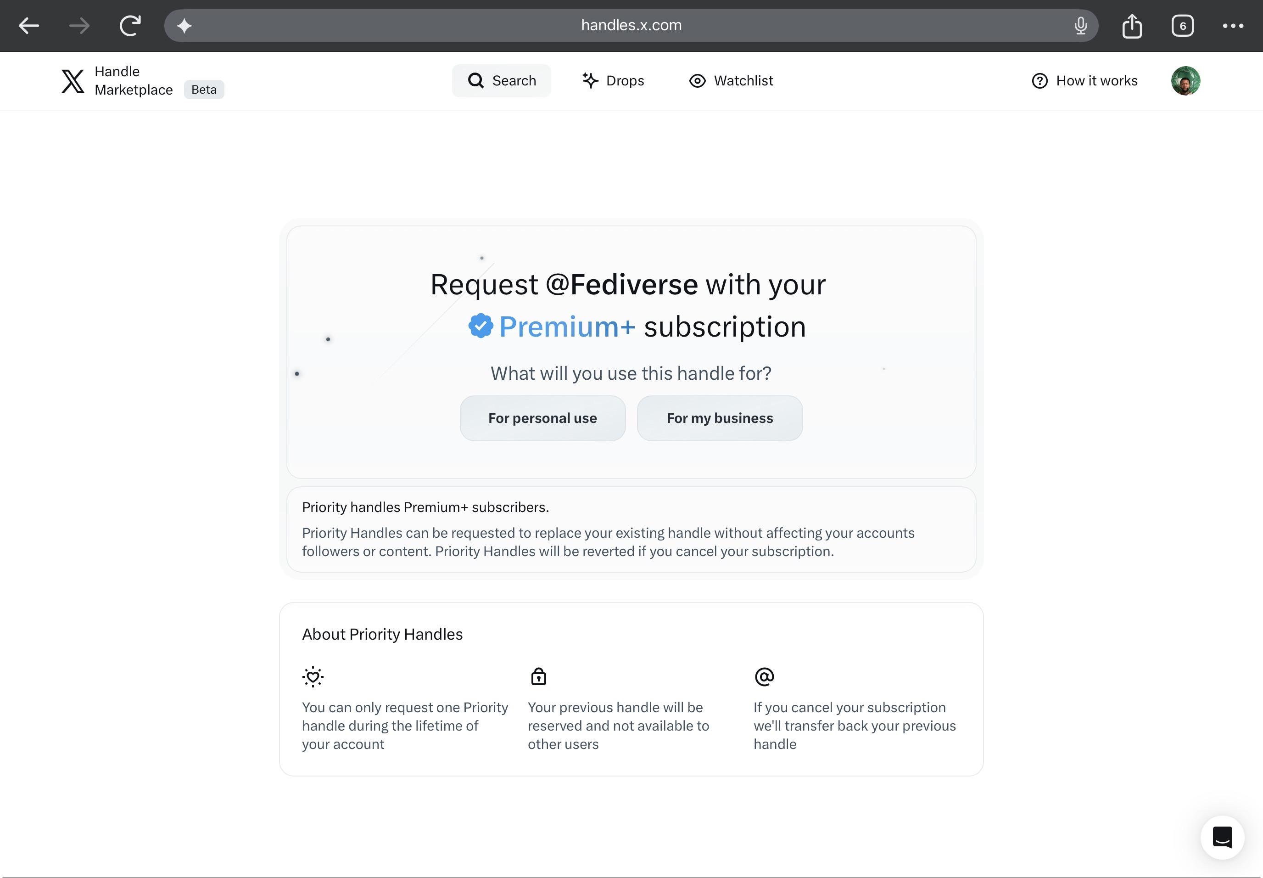
Task: Open the chat support bubble icon
Action: point(1222,837)
